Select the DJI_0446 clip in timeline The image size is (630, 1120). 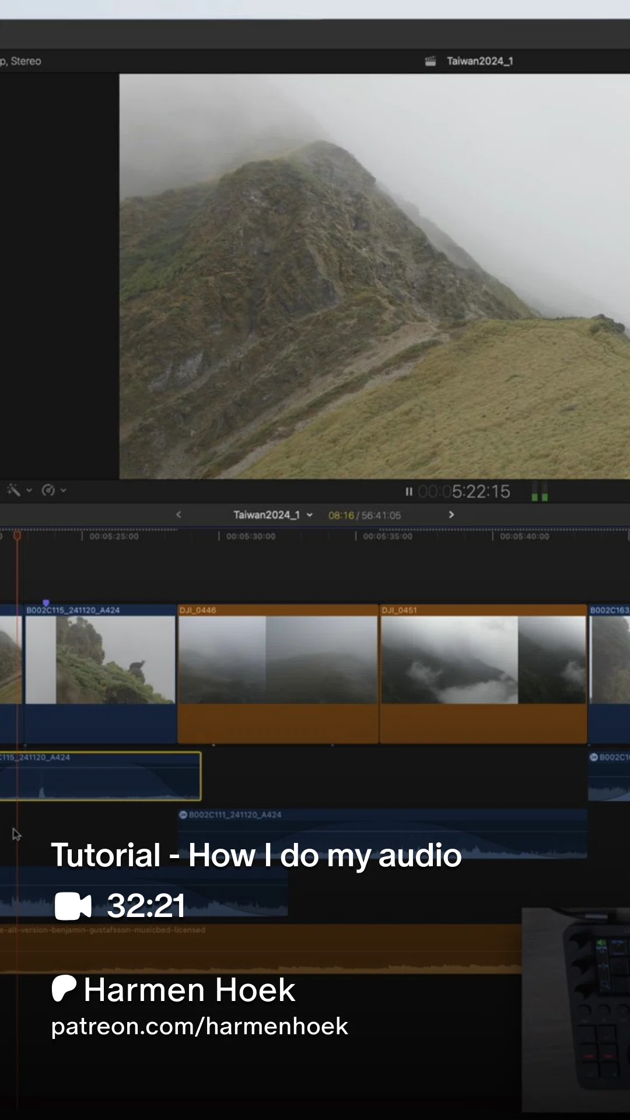click(x=278, y=674)
